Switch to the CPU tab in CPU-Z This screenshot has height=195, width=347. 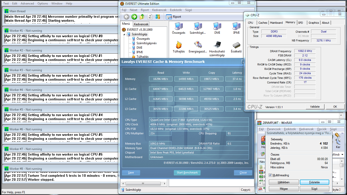[250, 23]
